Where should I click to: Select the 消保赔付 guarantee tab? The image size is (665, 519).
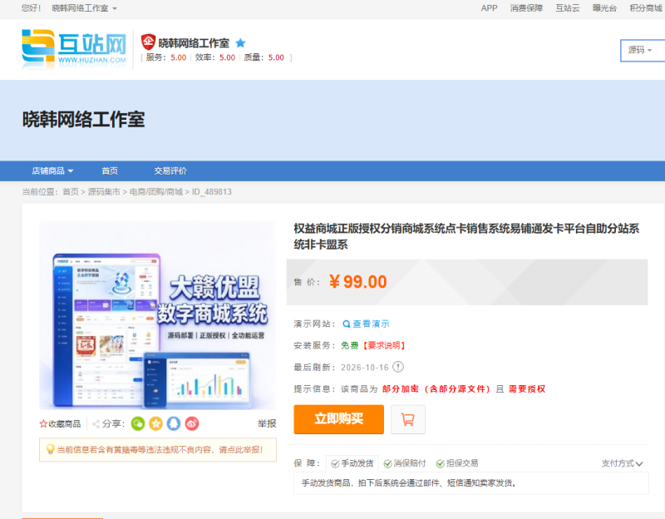coord(405,463)
